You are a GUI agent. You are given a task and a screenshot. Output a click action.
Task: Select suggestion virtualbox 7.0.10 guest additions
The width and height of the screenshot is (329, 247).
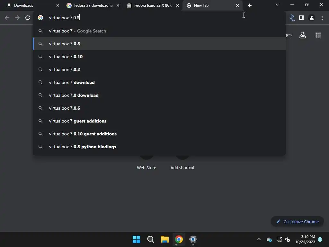(159, 134)
